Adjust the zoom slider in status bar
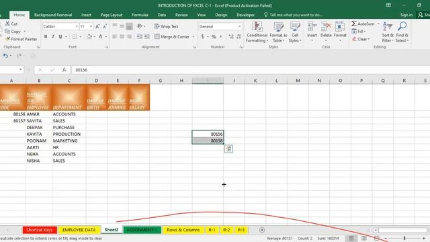This screenshot has height=242, width=430. (404, 238)
